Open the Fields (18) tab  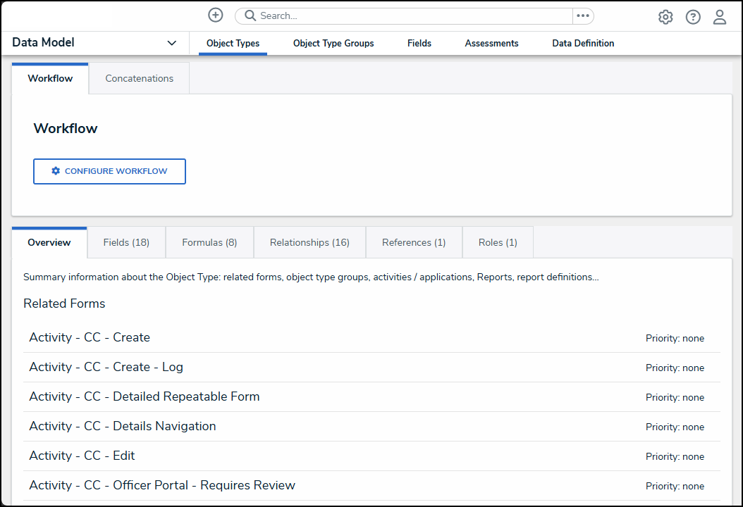click(x=126, y=242)
